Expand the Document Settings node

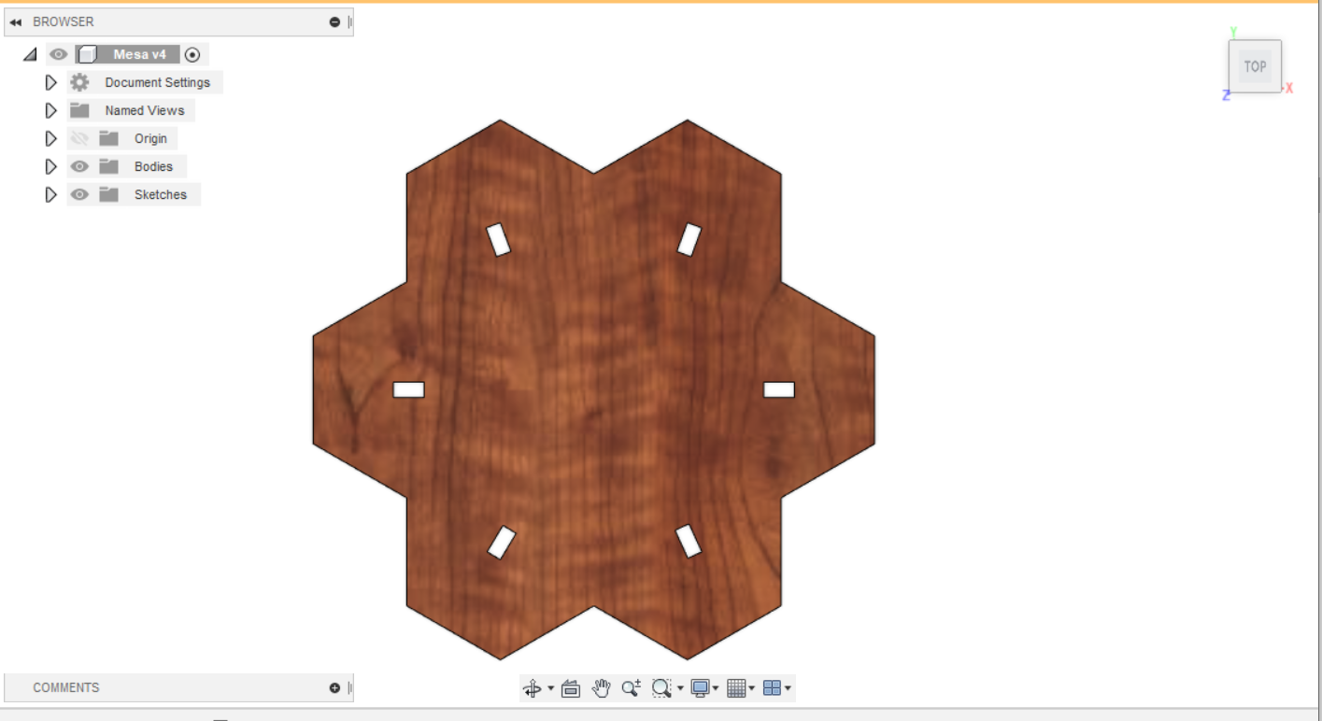pos(51,82)
